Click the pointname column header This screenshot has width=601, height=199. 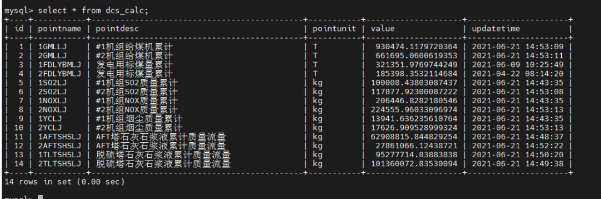[x=60, y=29]
